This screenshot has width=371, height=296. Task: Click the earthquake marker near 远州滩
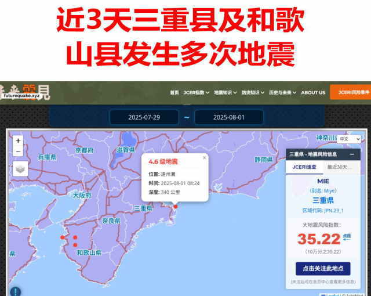(176, 206)
